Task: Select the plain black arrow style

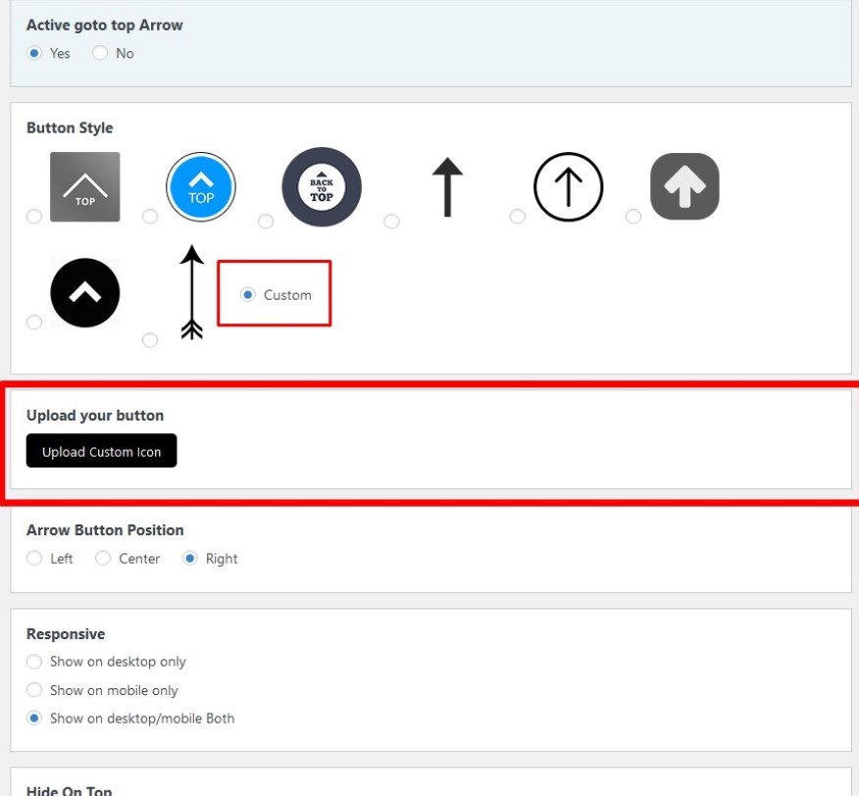Action: point(392,222)
